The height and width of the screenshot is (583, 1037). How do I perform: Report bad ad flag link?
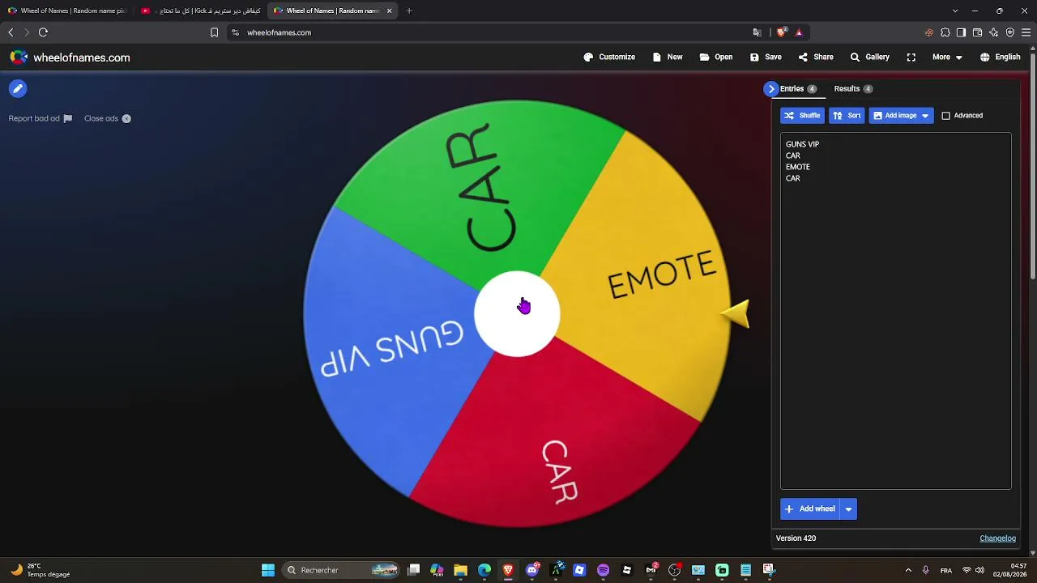[x=41, y=118]
